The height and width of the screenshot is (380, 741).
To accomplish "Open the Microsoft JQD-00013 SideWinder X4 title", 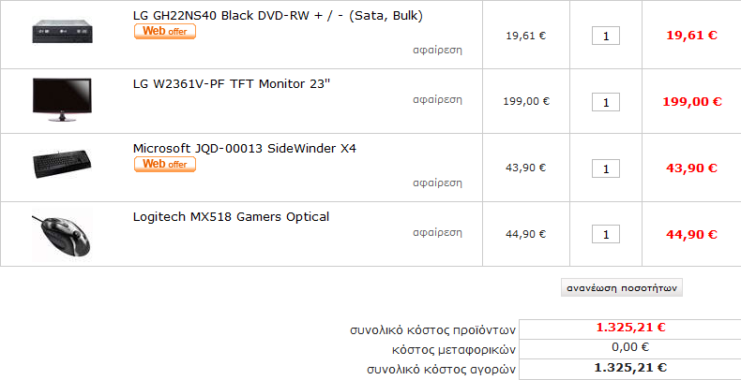I will [x=245, y=149].
